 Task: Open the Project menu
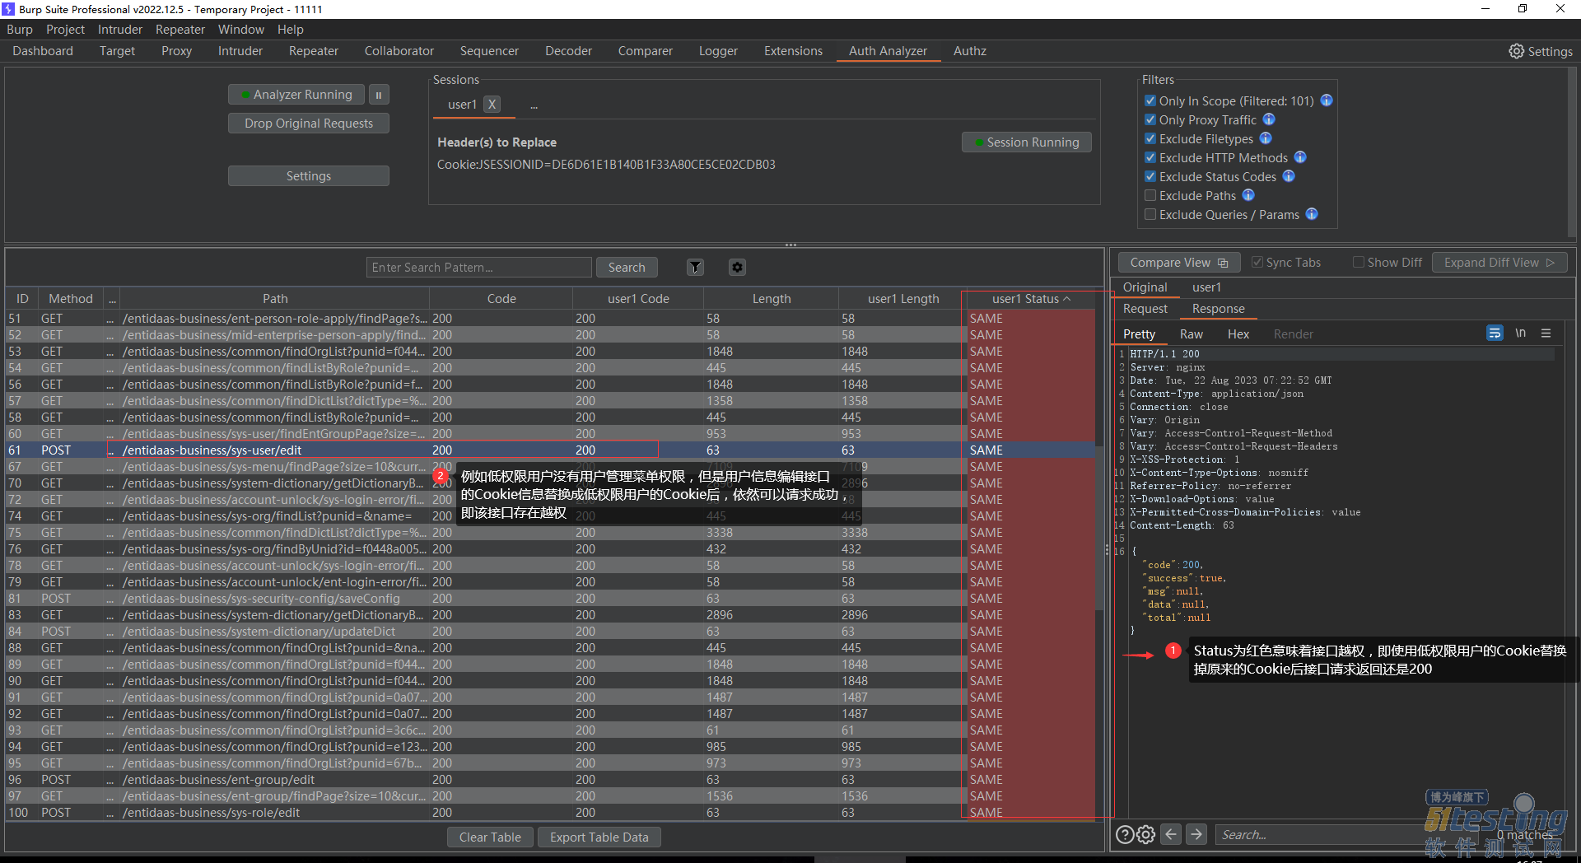(x=65, y=30)
